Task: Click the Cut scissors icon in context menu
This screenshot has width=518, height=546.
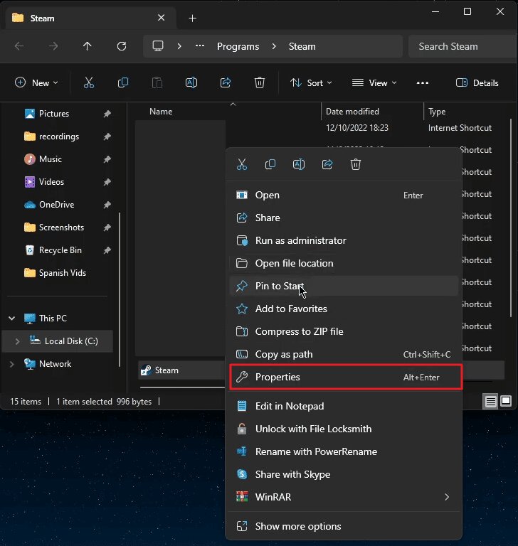Action: click(x=242, y=164)
